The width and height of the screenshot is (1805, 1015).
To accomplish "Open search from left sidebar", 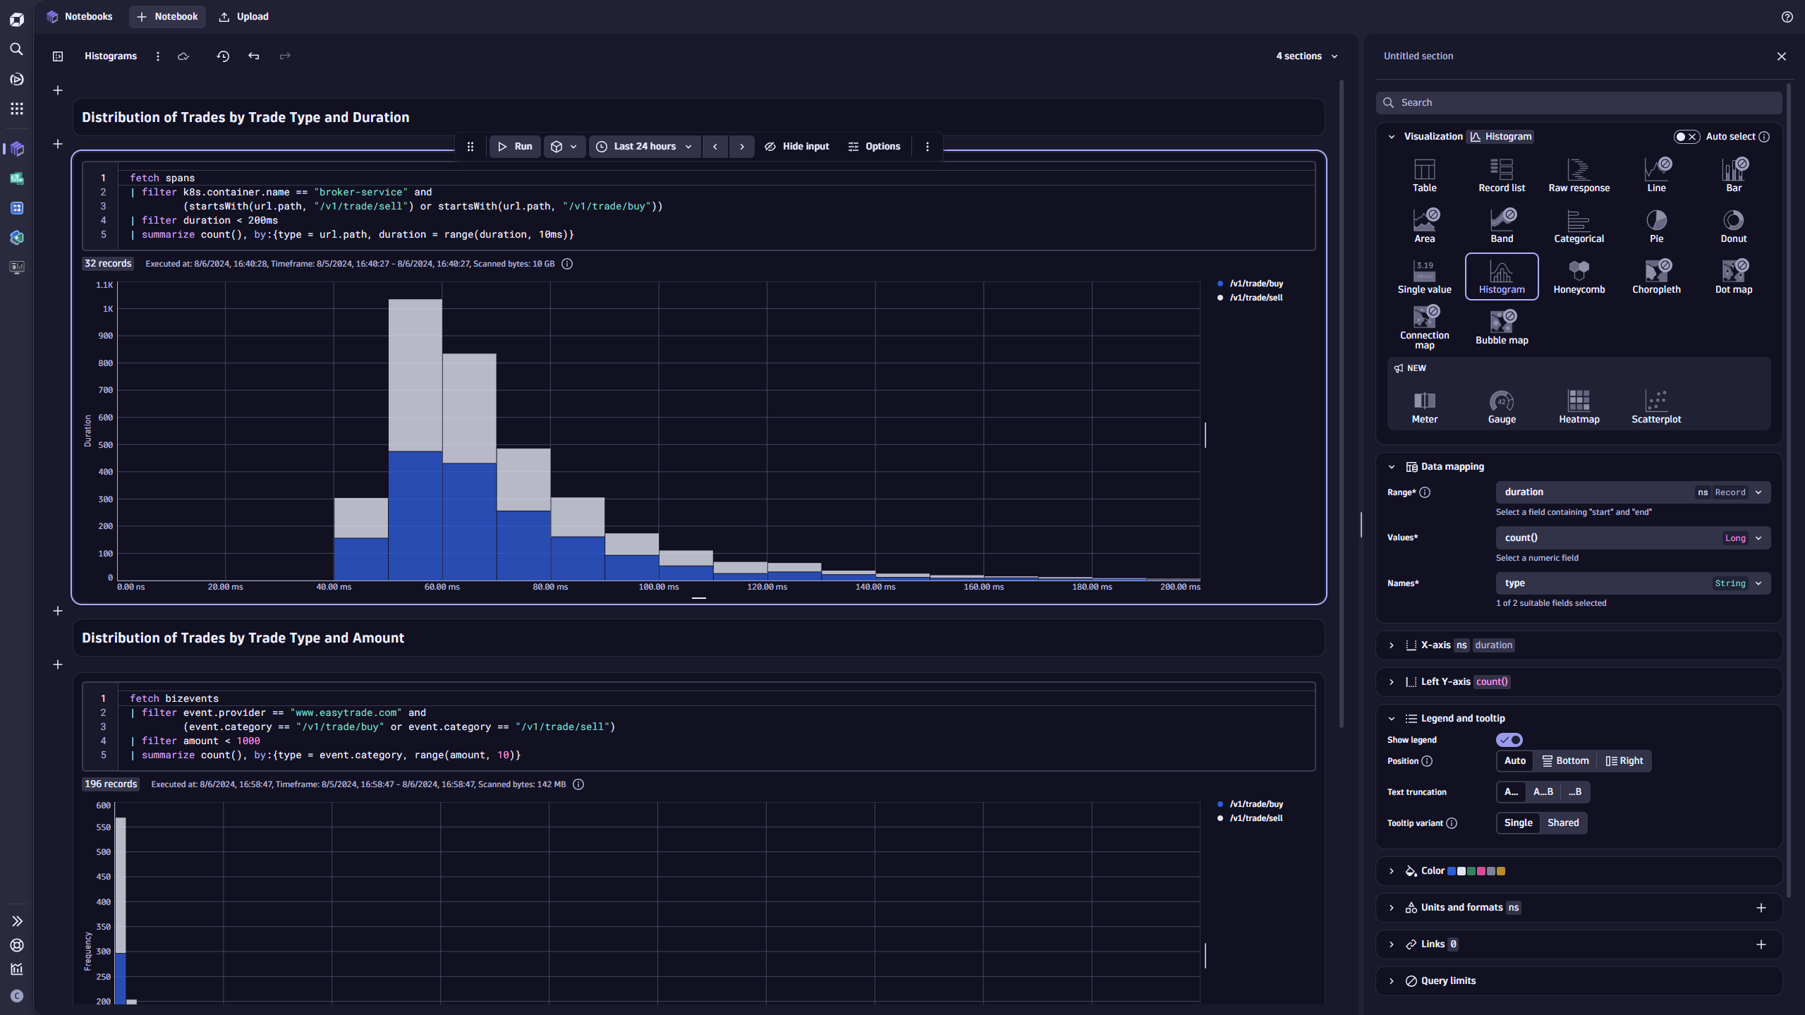I will point(17,49).
